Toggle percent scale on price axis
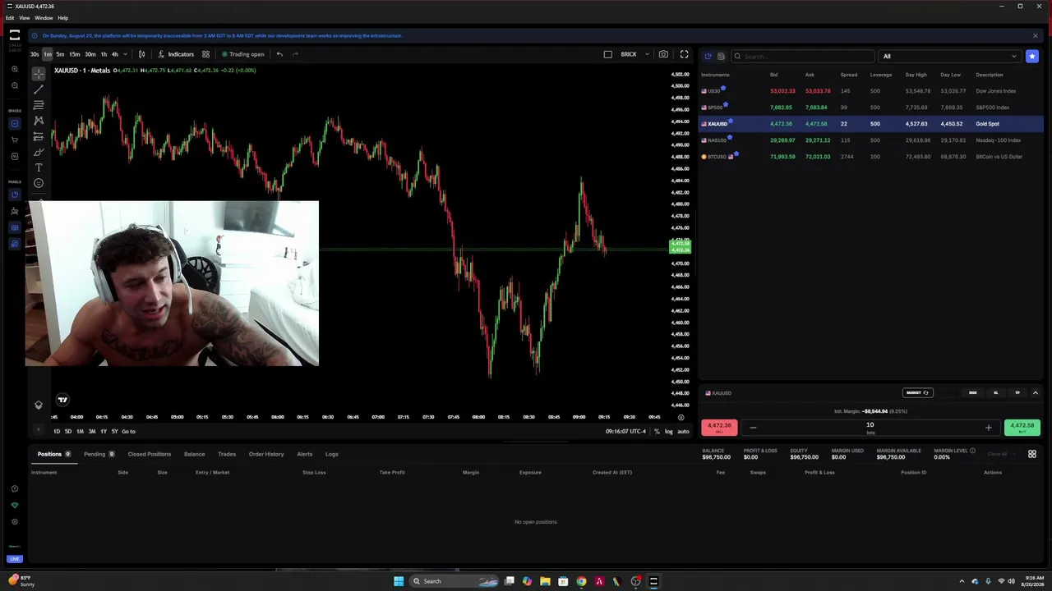 pyautogui.click(x=657, y=431)
